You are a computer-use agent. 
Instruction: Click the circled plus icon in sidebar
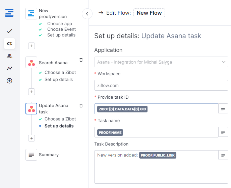pyautogui.click(x=9, y=81)
